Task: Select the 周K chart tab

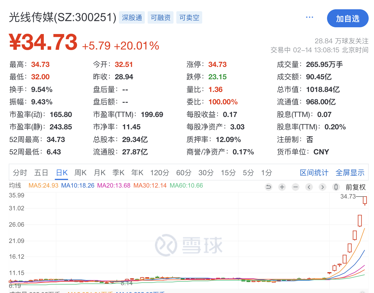Action: [x=80, y=173]
